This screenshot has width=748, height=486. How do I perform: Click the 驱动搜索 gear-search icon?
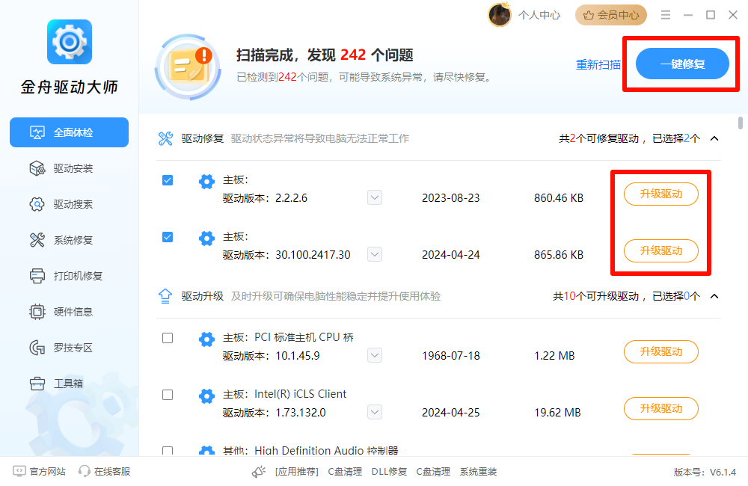(37, 204)
